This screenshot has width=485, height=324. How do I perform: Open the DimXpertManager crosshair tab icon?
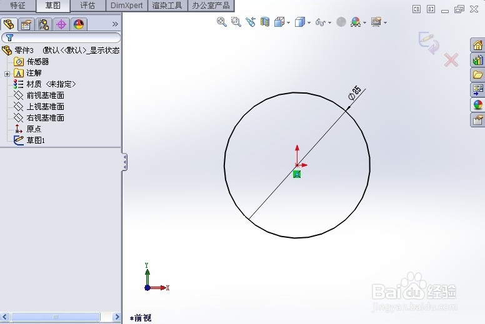pyautogui.click(x=61, y=24)
